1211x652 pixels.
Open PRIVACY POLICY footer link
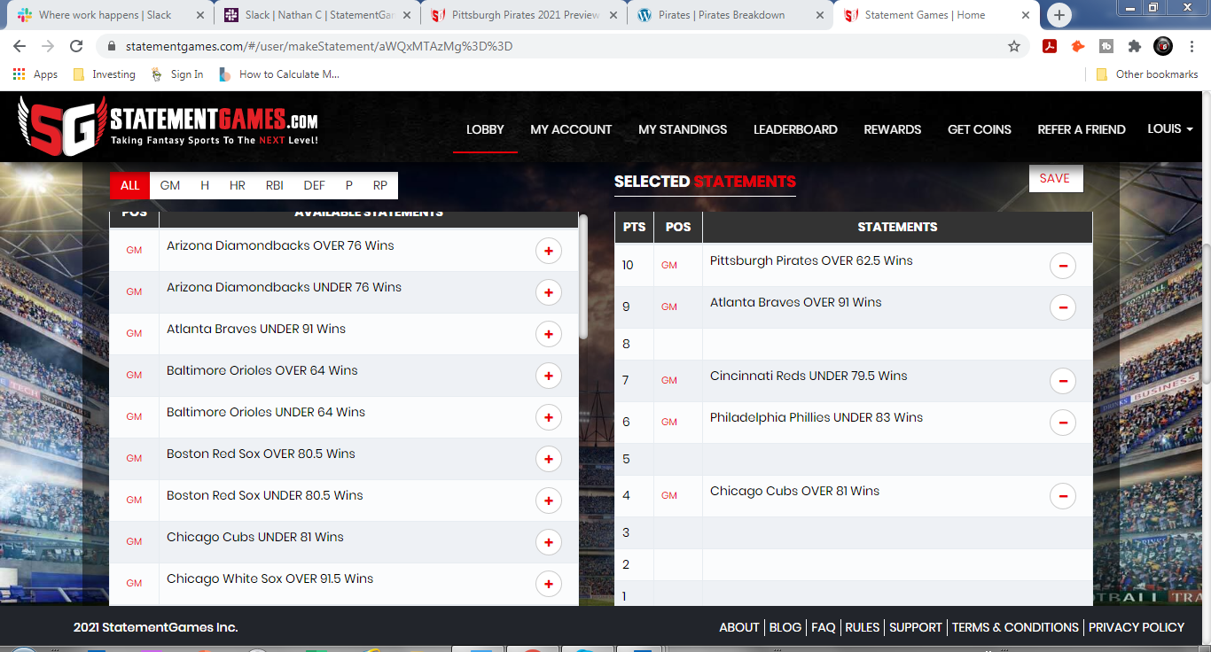[1137, 627]
